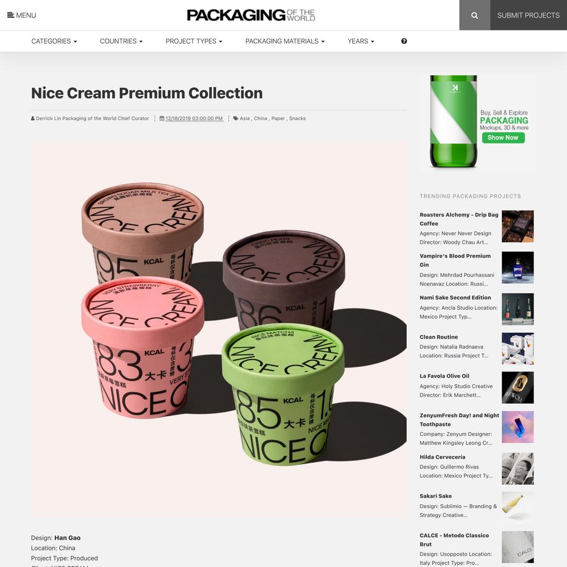
Task: Open the PROJECT TYPES dropdown
Action: click(x=194, y=41)
